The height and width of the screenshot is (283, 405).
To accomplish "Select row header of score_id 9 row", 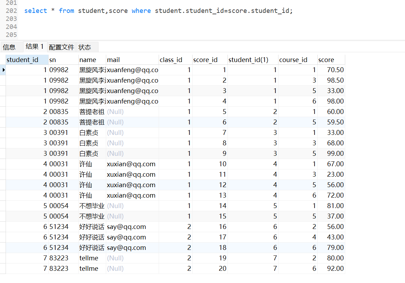I will coord(3,153).
